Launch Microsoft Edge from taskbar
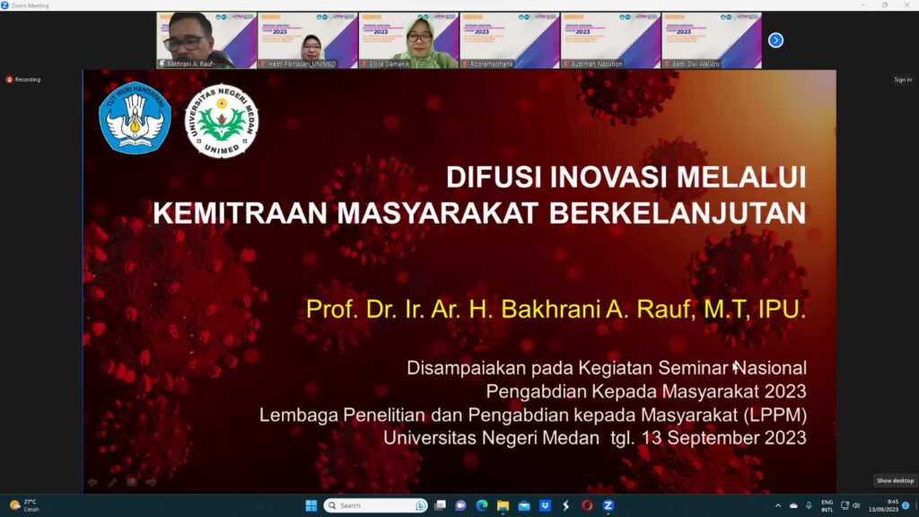 click(x=482, y=505)
